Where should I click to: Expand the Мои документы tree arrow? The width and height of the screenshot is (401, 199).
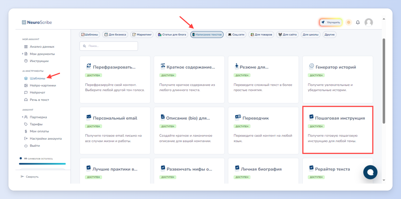(x=23, y=54)
